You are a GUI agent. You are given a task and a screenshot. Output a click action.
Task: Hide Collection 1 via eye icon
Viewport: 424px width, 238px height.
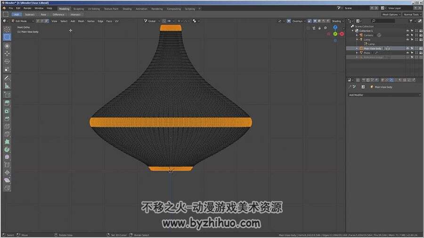point(408,31)
